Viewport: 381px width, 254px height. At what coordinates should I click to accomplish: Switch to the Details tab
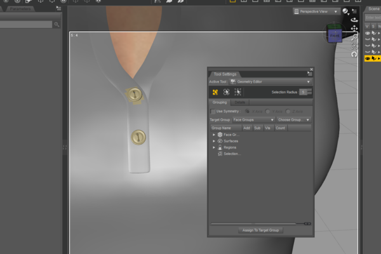pos(240,102)
